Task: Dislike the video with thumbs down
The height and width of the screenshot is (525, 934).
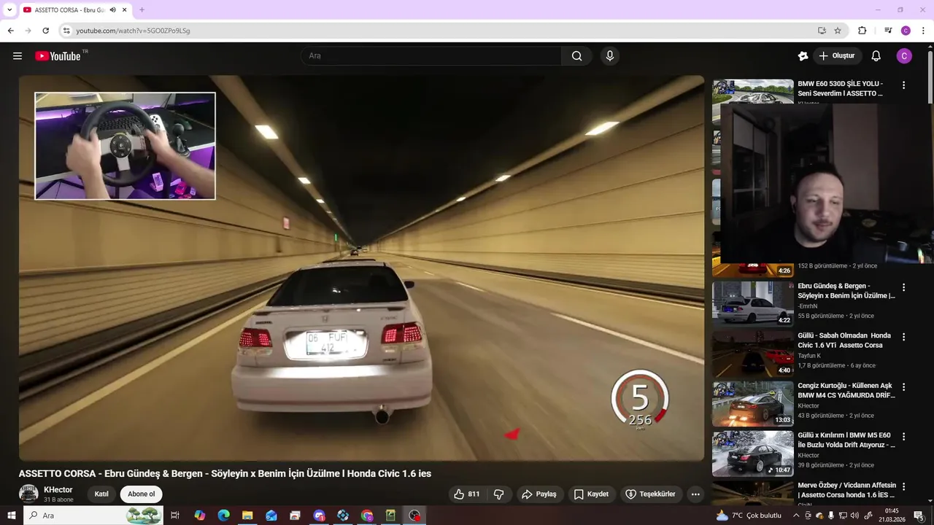Action: (499, 494)
